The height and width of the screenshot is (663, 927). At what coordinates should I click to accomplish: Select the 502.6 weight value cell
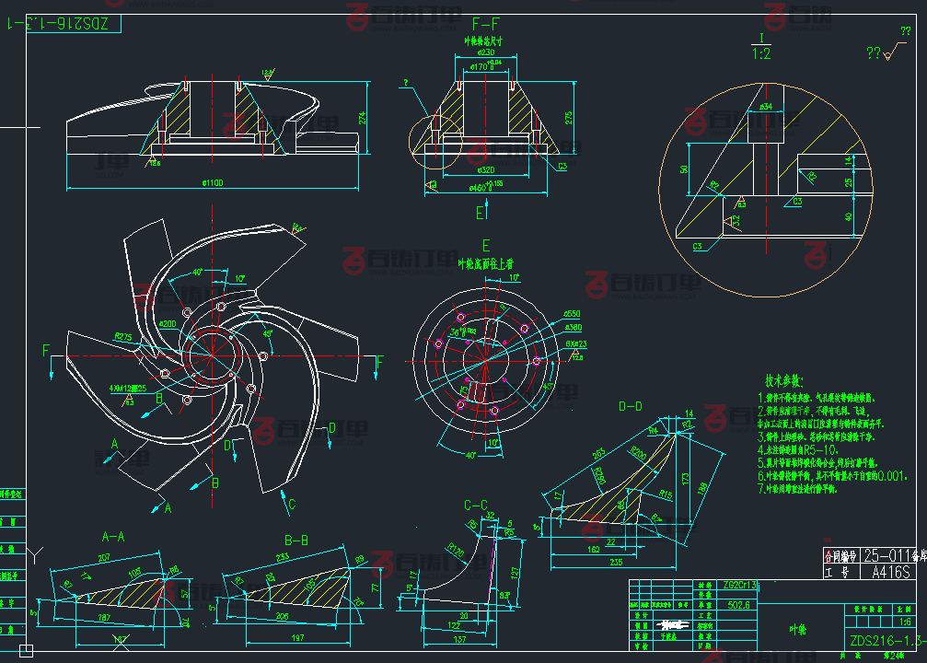click(740, 606)
